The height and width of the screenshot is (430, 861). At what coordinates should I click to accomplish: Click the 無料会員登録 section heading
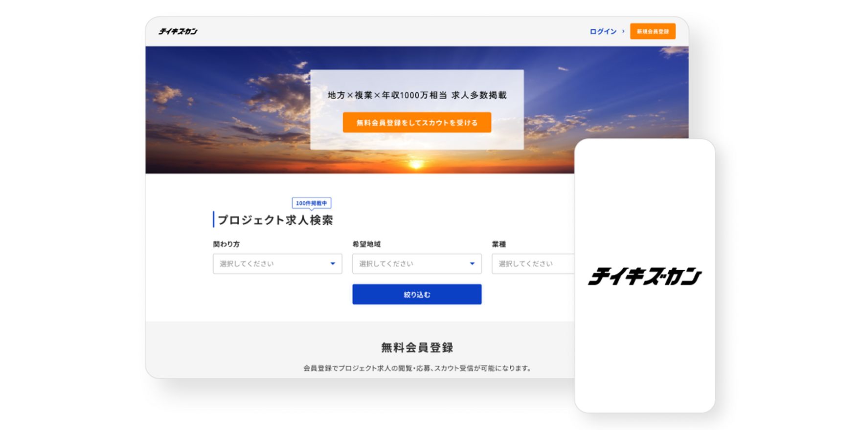pyautogui.click(x=417, y=347)
